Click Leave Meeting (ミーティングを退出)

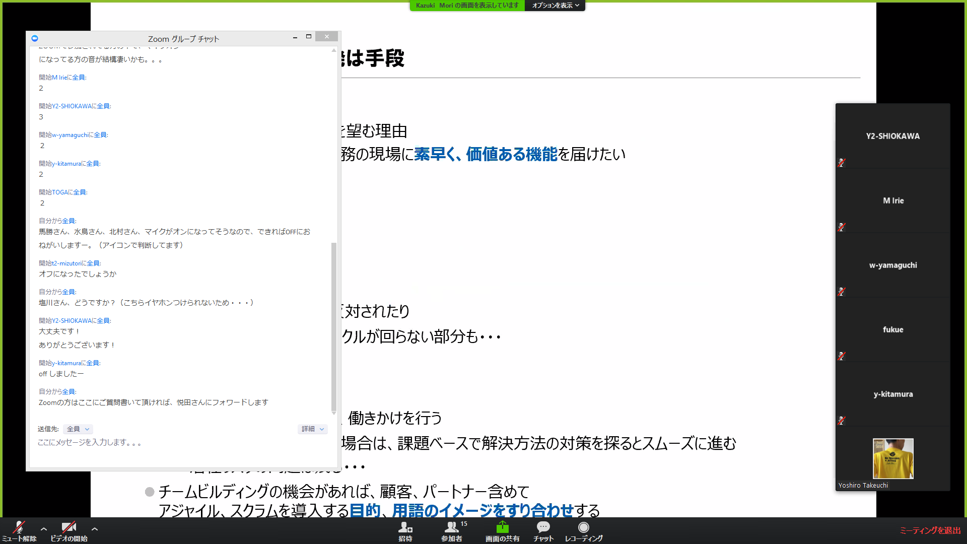click(930, 530)
